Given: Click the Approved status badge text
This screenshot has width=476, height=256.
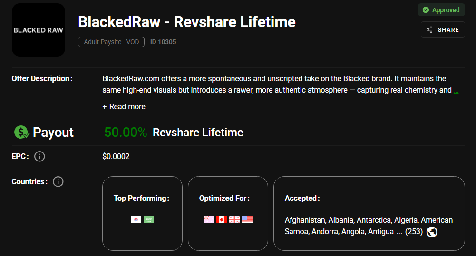Looking at the screenshot, I should pos(446,10).
